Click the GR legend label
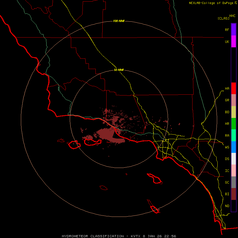Screen dimensions: 238x238 click(x=227, y=100)
